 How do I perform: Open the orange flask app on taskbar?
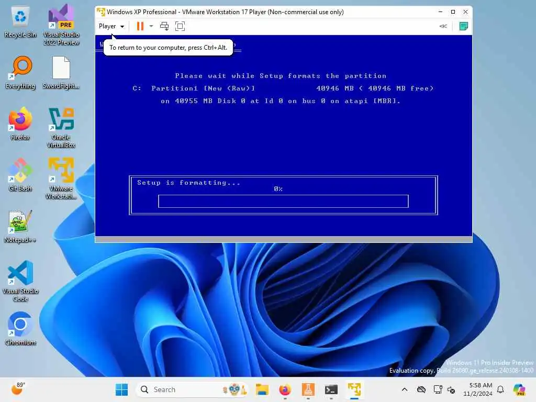(308, 389)
